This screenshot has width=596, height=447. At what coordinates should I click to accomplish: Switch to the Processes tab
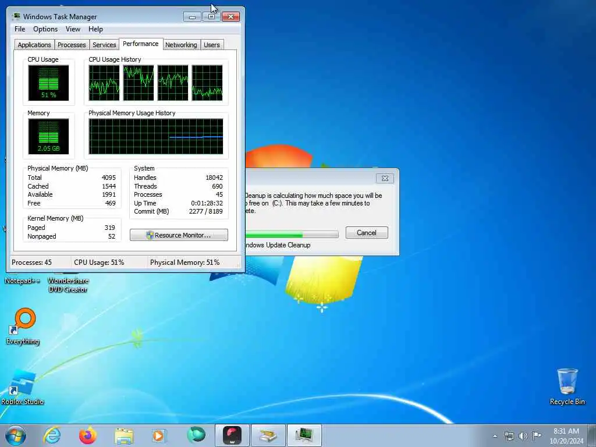72,45
